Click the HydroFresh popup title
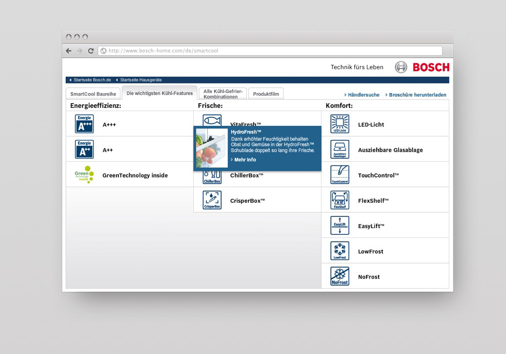This screenshot has width=506, height=354. 246,132
